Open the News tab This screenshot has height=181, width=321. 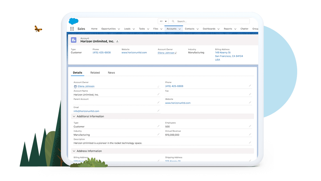point(111,73)
